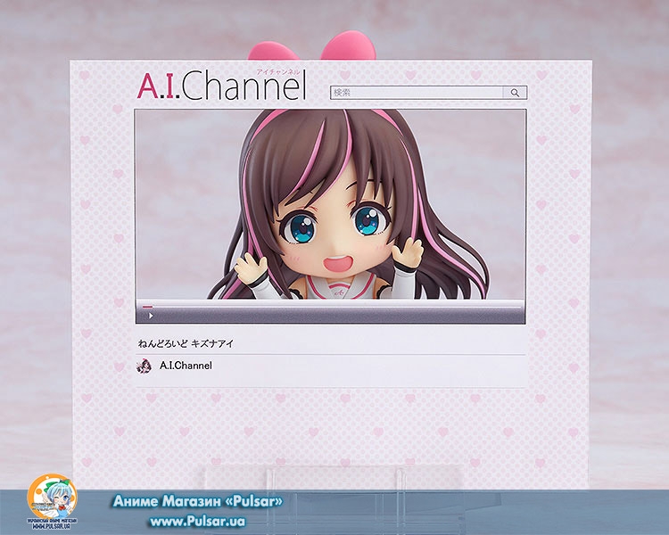The width and height of the screenshot is (669, 535).
Task: Click the channel avatar icon
Action: coord(144,366)
